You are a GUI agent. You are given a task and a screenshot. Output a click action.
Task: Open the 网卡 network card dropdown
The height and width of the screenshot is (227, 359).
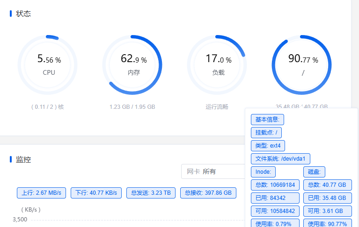(x=213, y=171)
